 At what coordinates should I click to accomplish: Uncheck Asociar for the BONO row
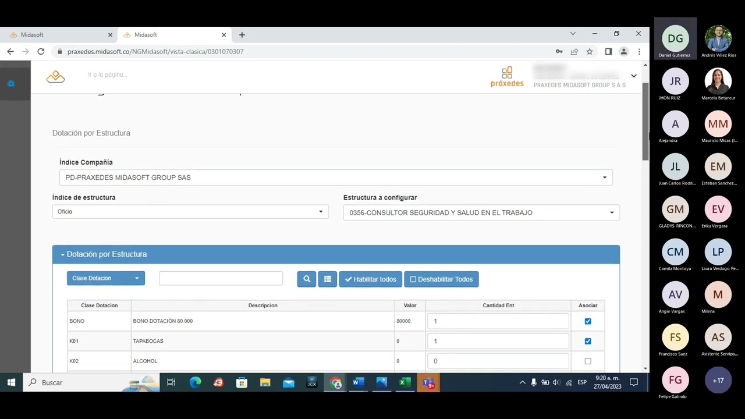coord(588,321)
